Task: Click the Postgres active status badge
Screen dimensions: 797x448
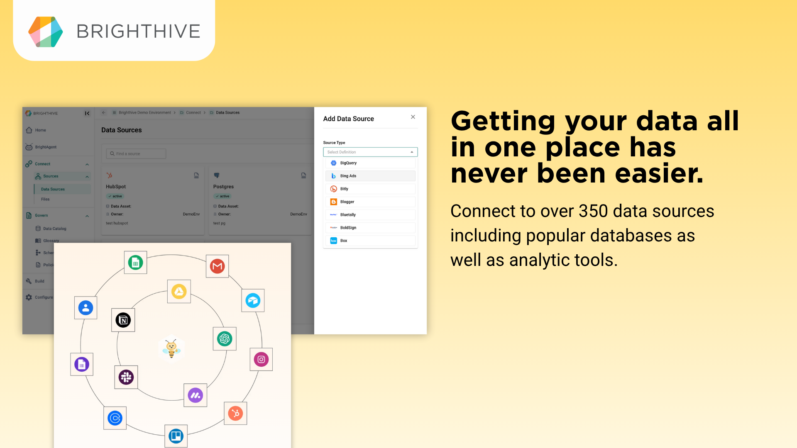Action: pyautogui.click(x=222, y=196)
